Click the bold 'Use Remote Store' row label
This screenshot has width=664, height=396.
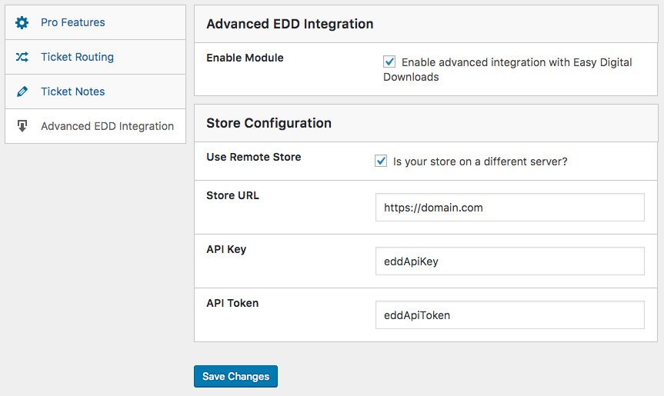click(x=253, y=157)
